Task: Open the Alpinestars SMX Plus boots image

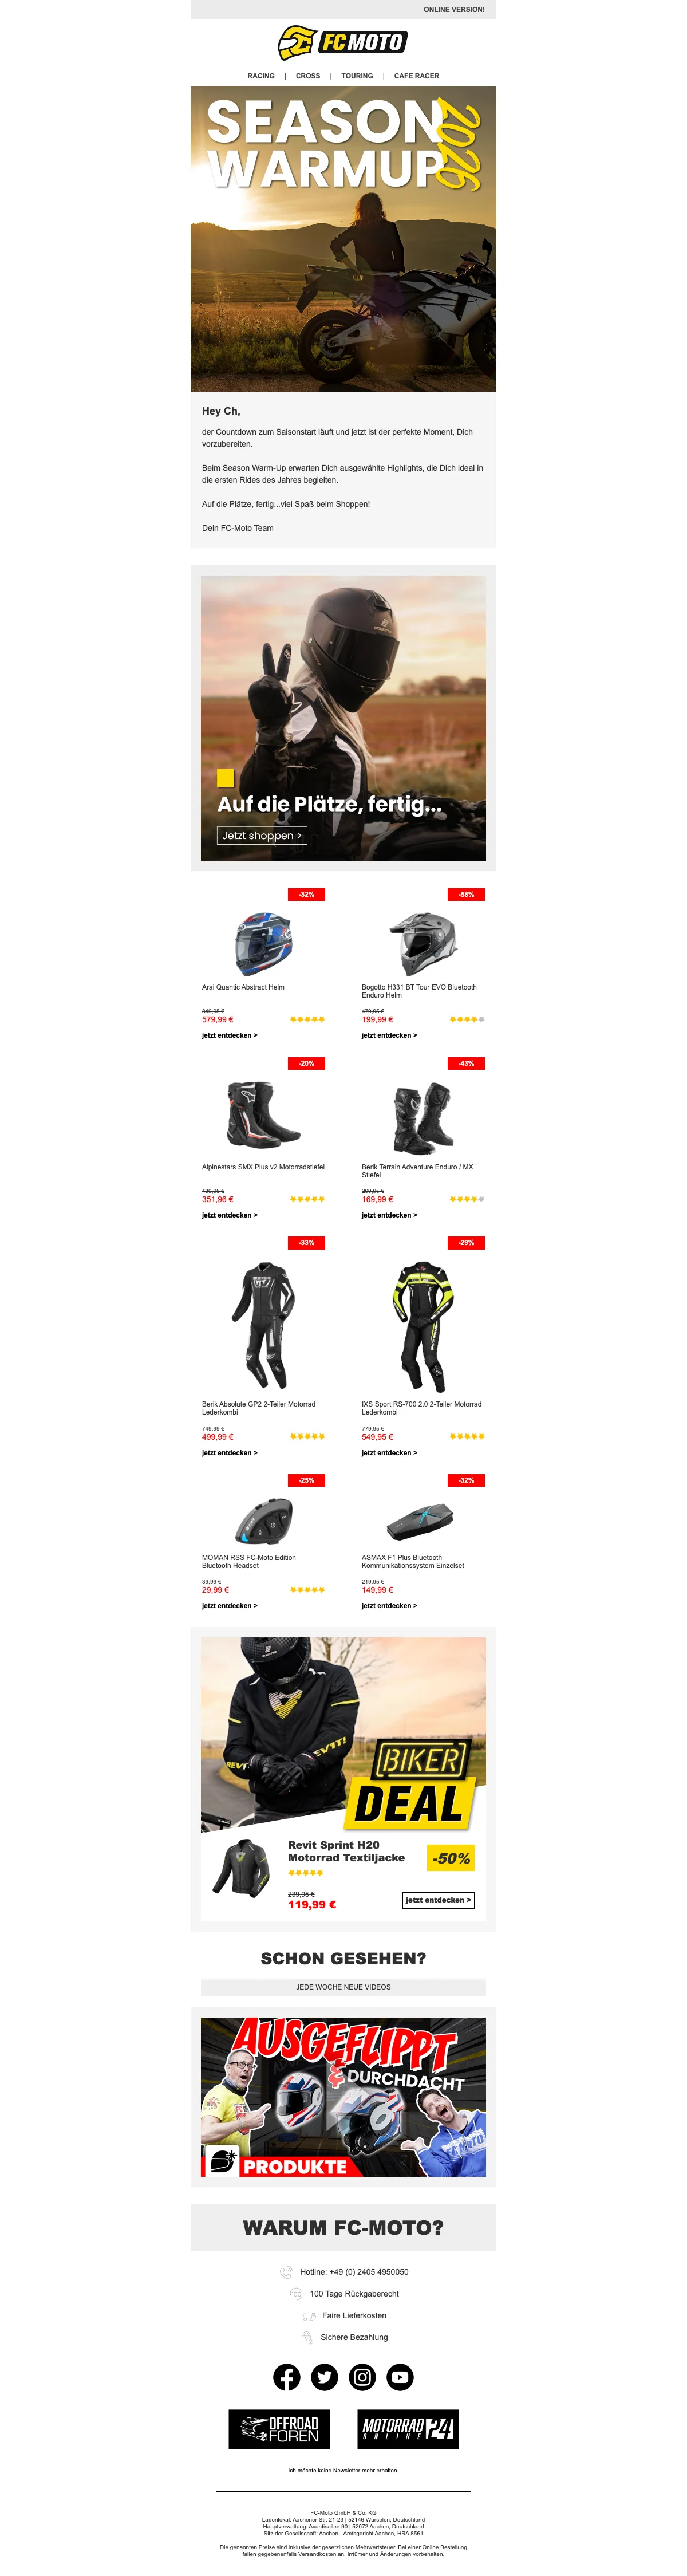Action: point(263,1115)
